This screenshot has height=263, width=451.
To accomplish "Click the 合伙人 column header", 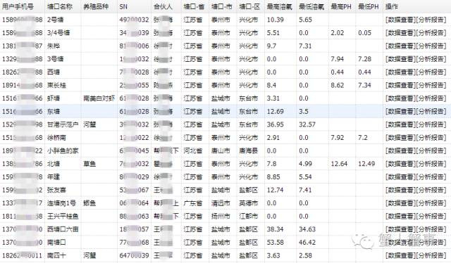I will [x=163, y=6].
